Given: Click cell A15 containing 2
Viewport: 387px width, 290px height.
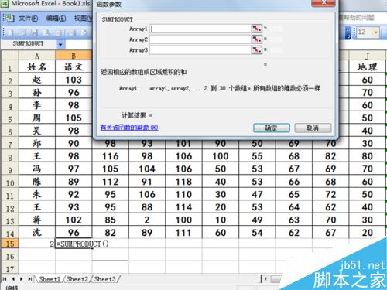Looking at the screenshot, I should (37, 244).
